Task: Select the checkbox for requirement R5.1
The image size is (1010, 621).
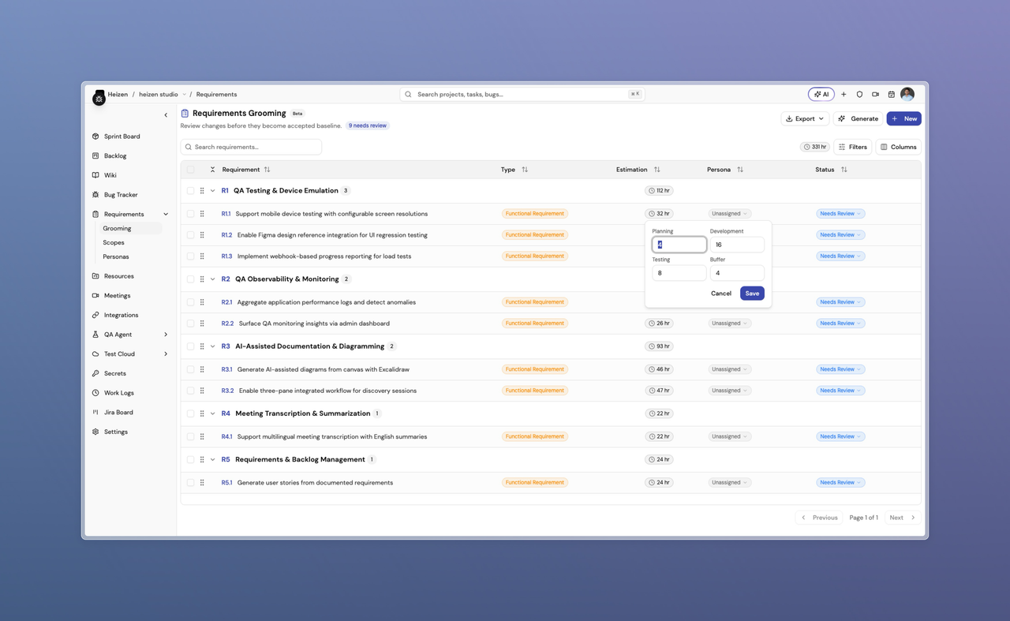Action: 190,483
